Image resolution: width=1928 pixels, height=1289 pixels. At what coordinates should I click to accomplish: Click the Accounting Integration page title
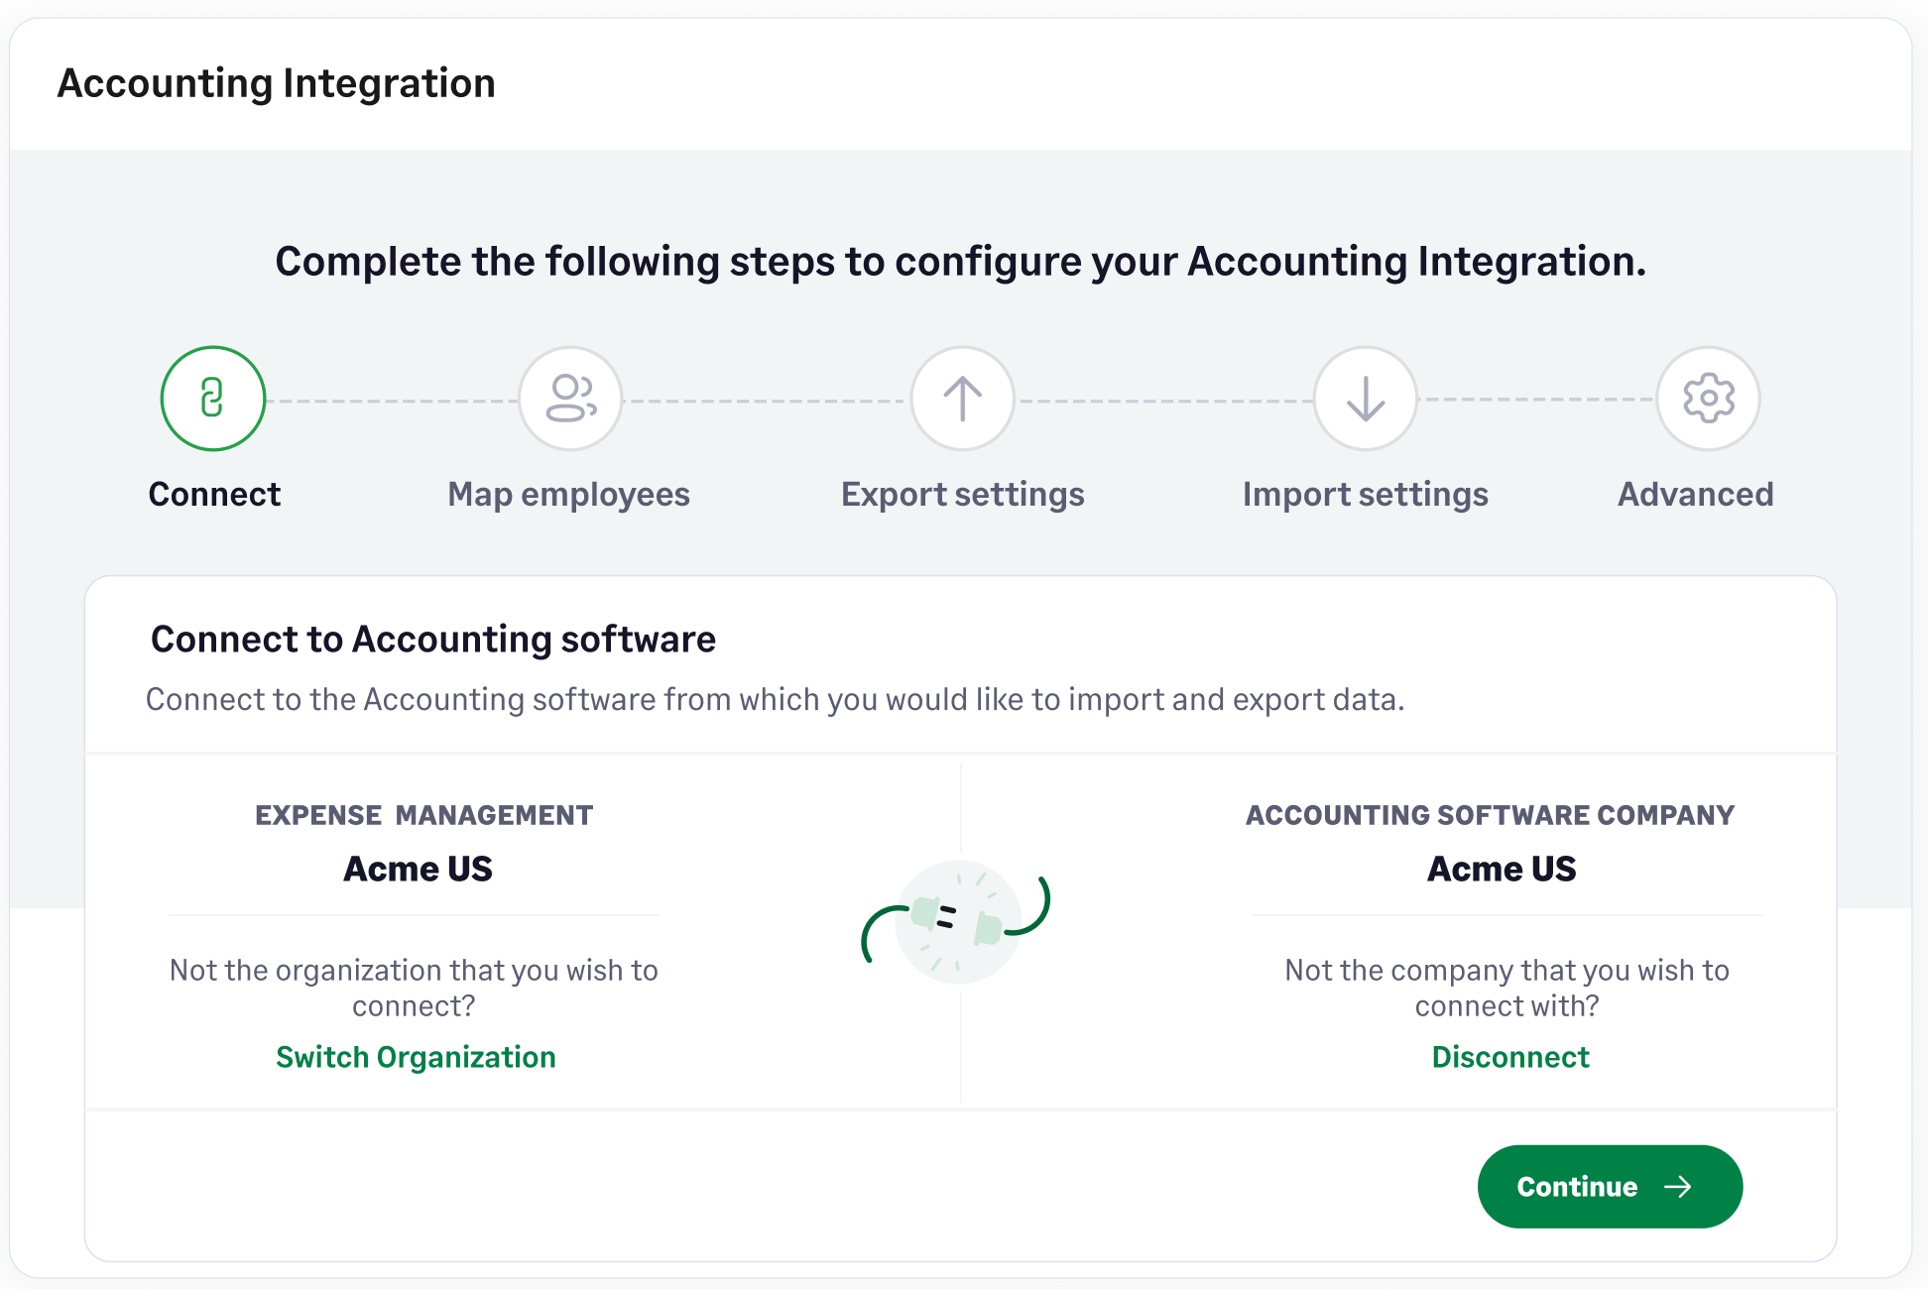point(276,83)
